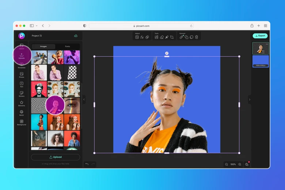
Task: Click the undo arrow
Action: tap(87, 164)
